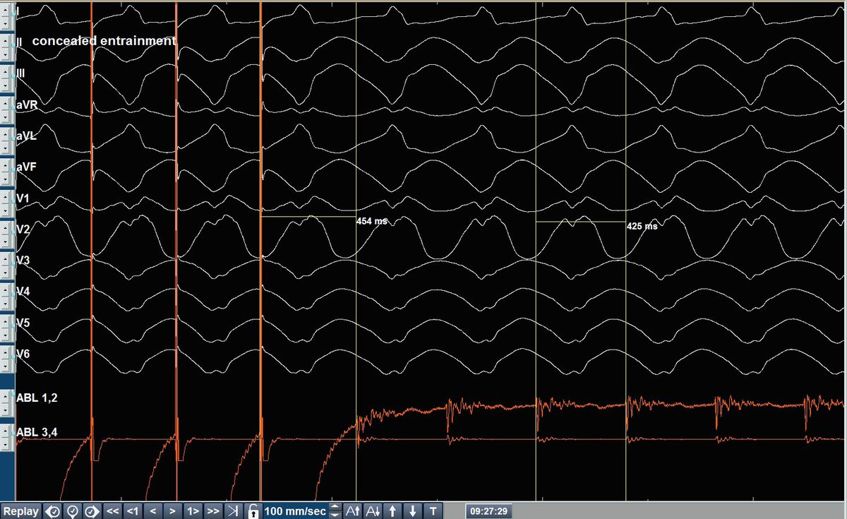
Task: Click the T text annotation icon
Action: click(433, 511)
